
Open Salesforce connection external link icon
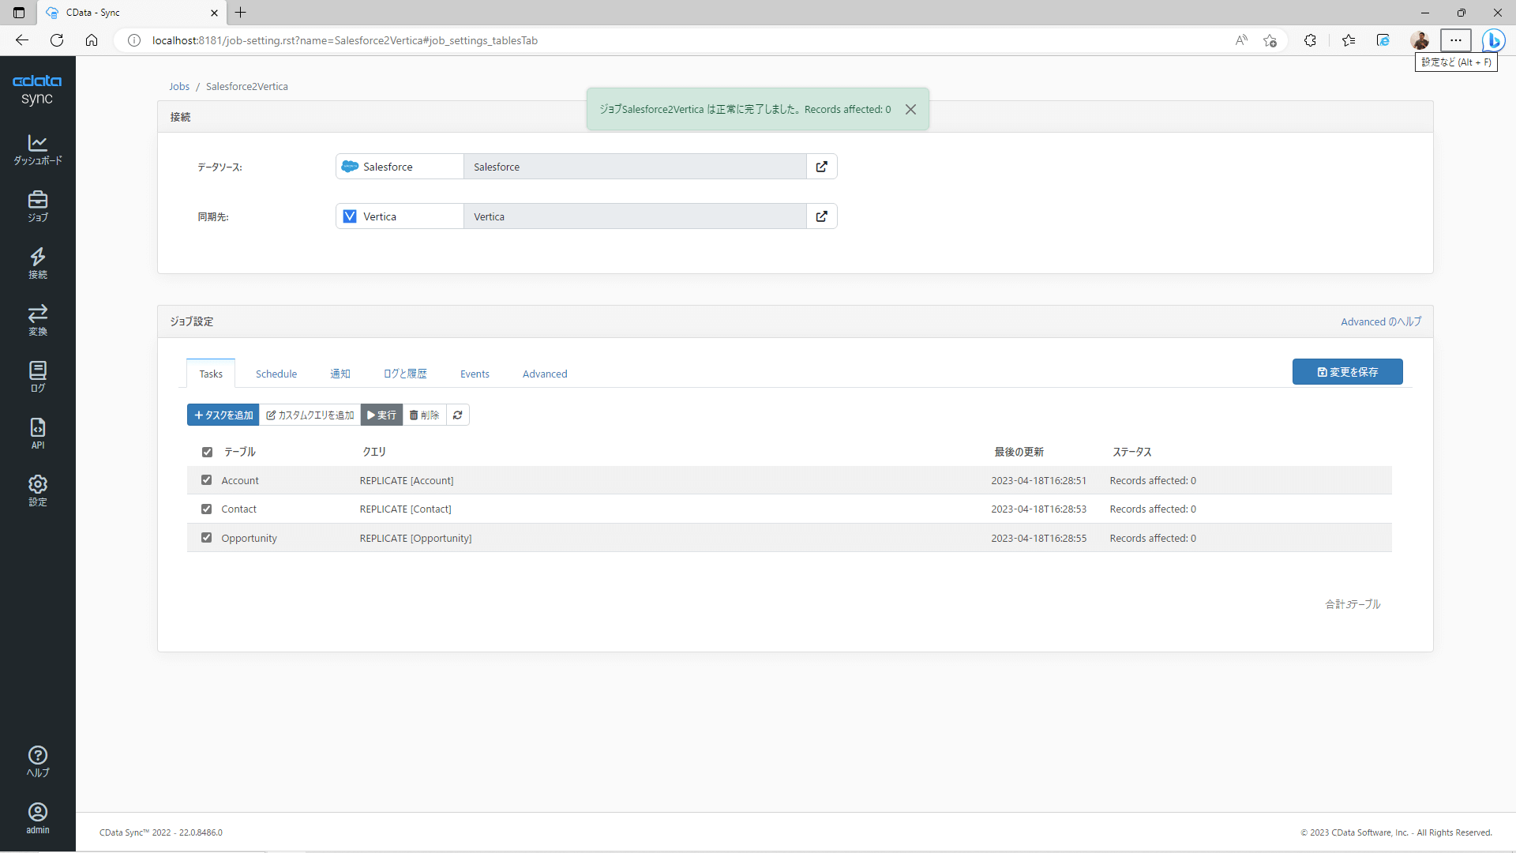pyautogui.click(x=821, y=167)
